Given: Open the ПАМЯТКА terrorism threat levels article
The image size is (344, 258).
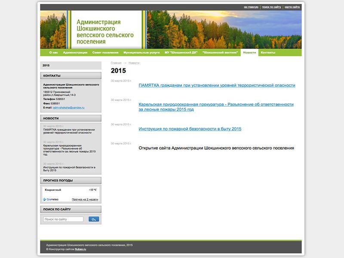Looking at the screenshot, I should pos(217,86).
